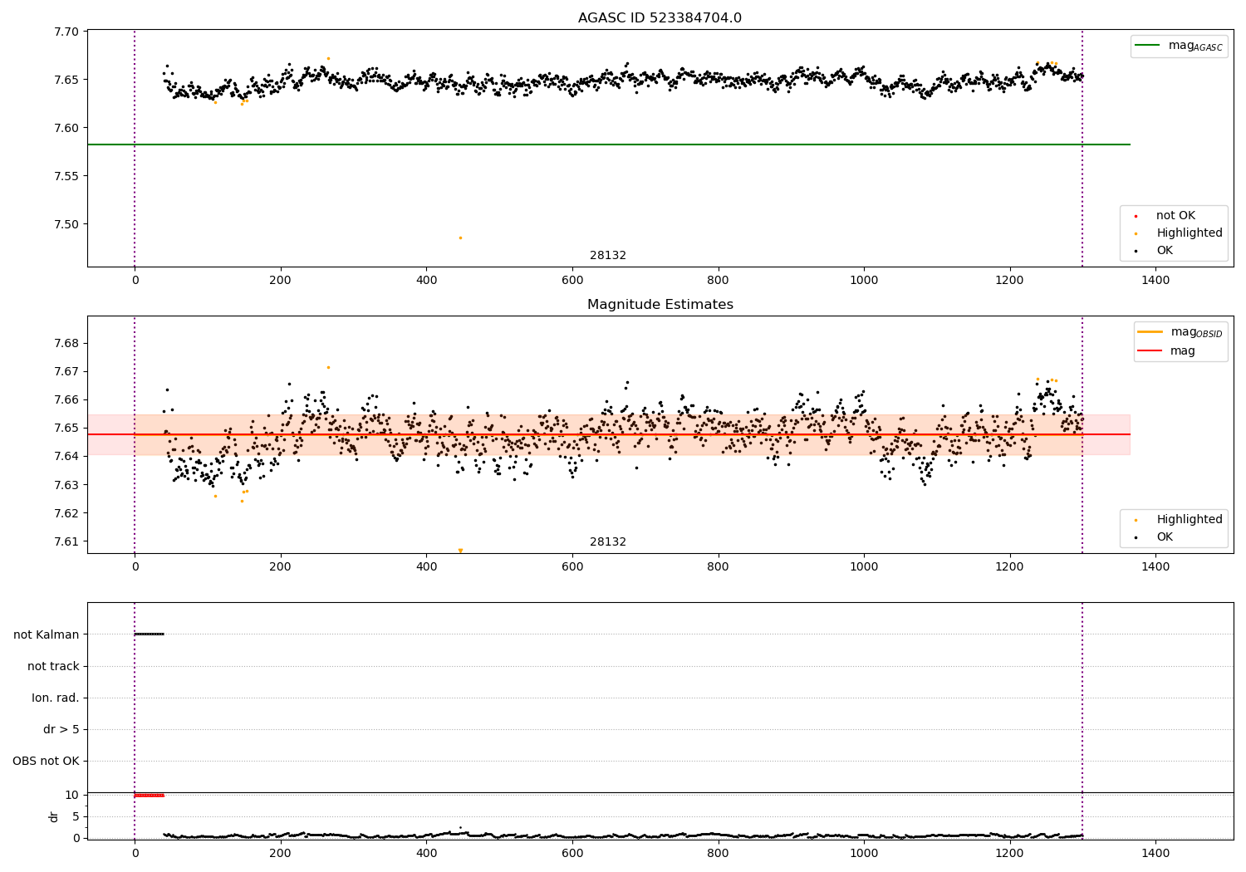Click the title 'AGASC ID 523384704.0'
This screenshot has height=872, width=1246.
coord(660,18)
